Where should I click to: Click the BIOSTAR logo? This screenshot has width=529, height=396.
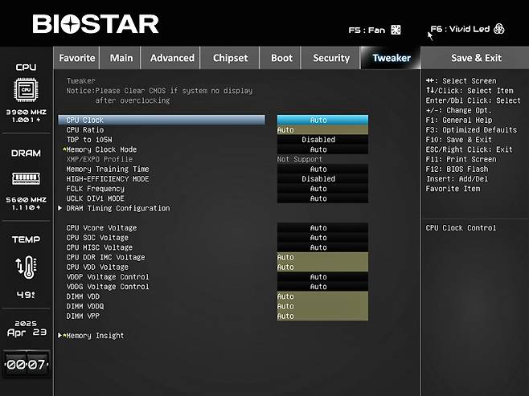[96, 24]
